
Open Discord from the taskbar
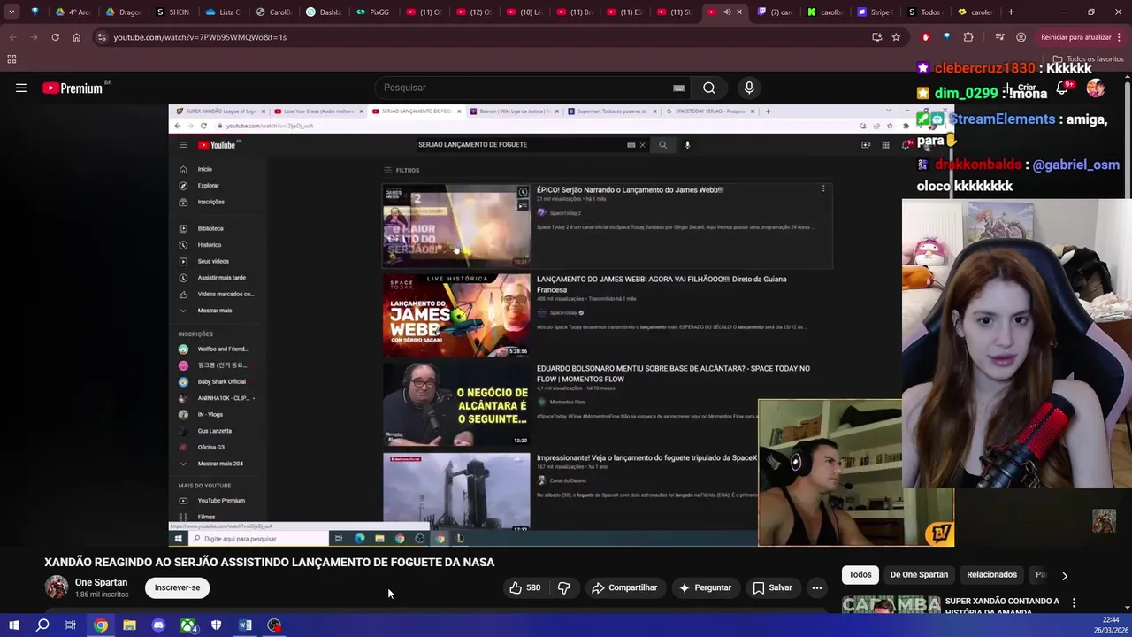pyautogui.click(x=158, y=625)
